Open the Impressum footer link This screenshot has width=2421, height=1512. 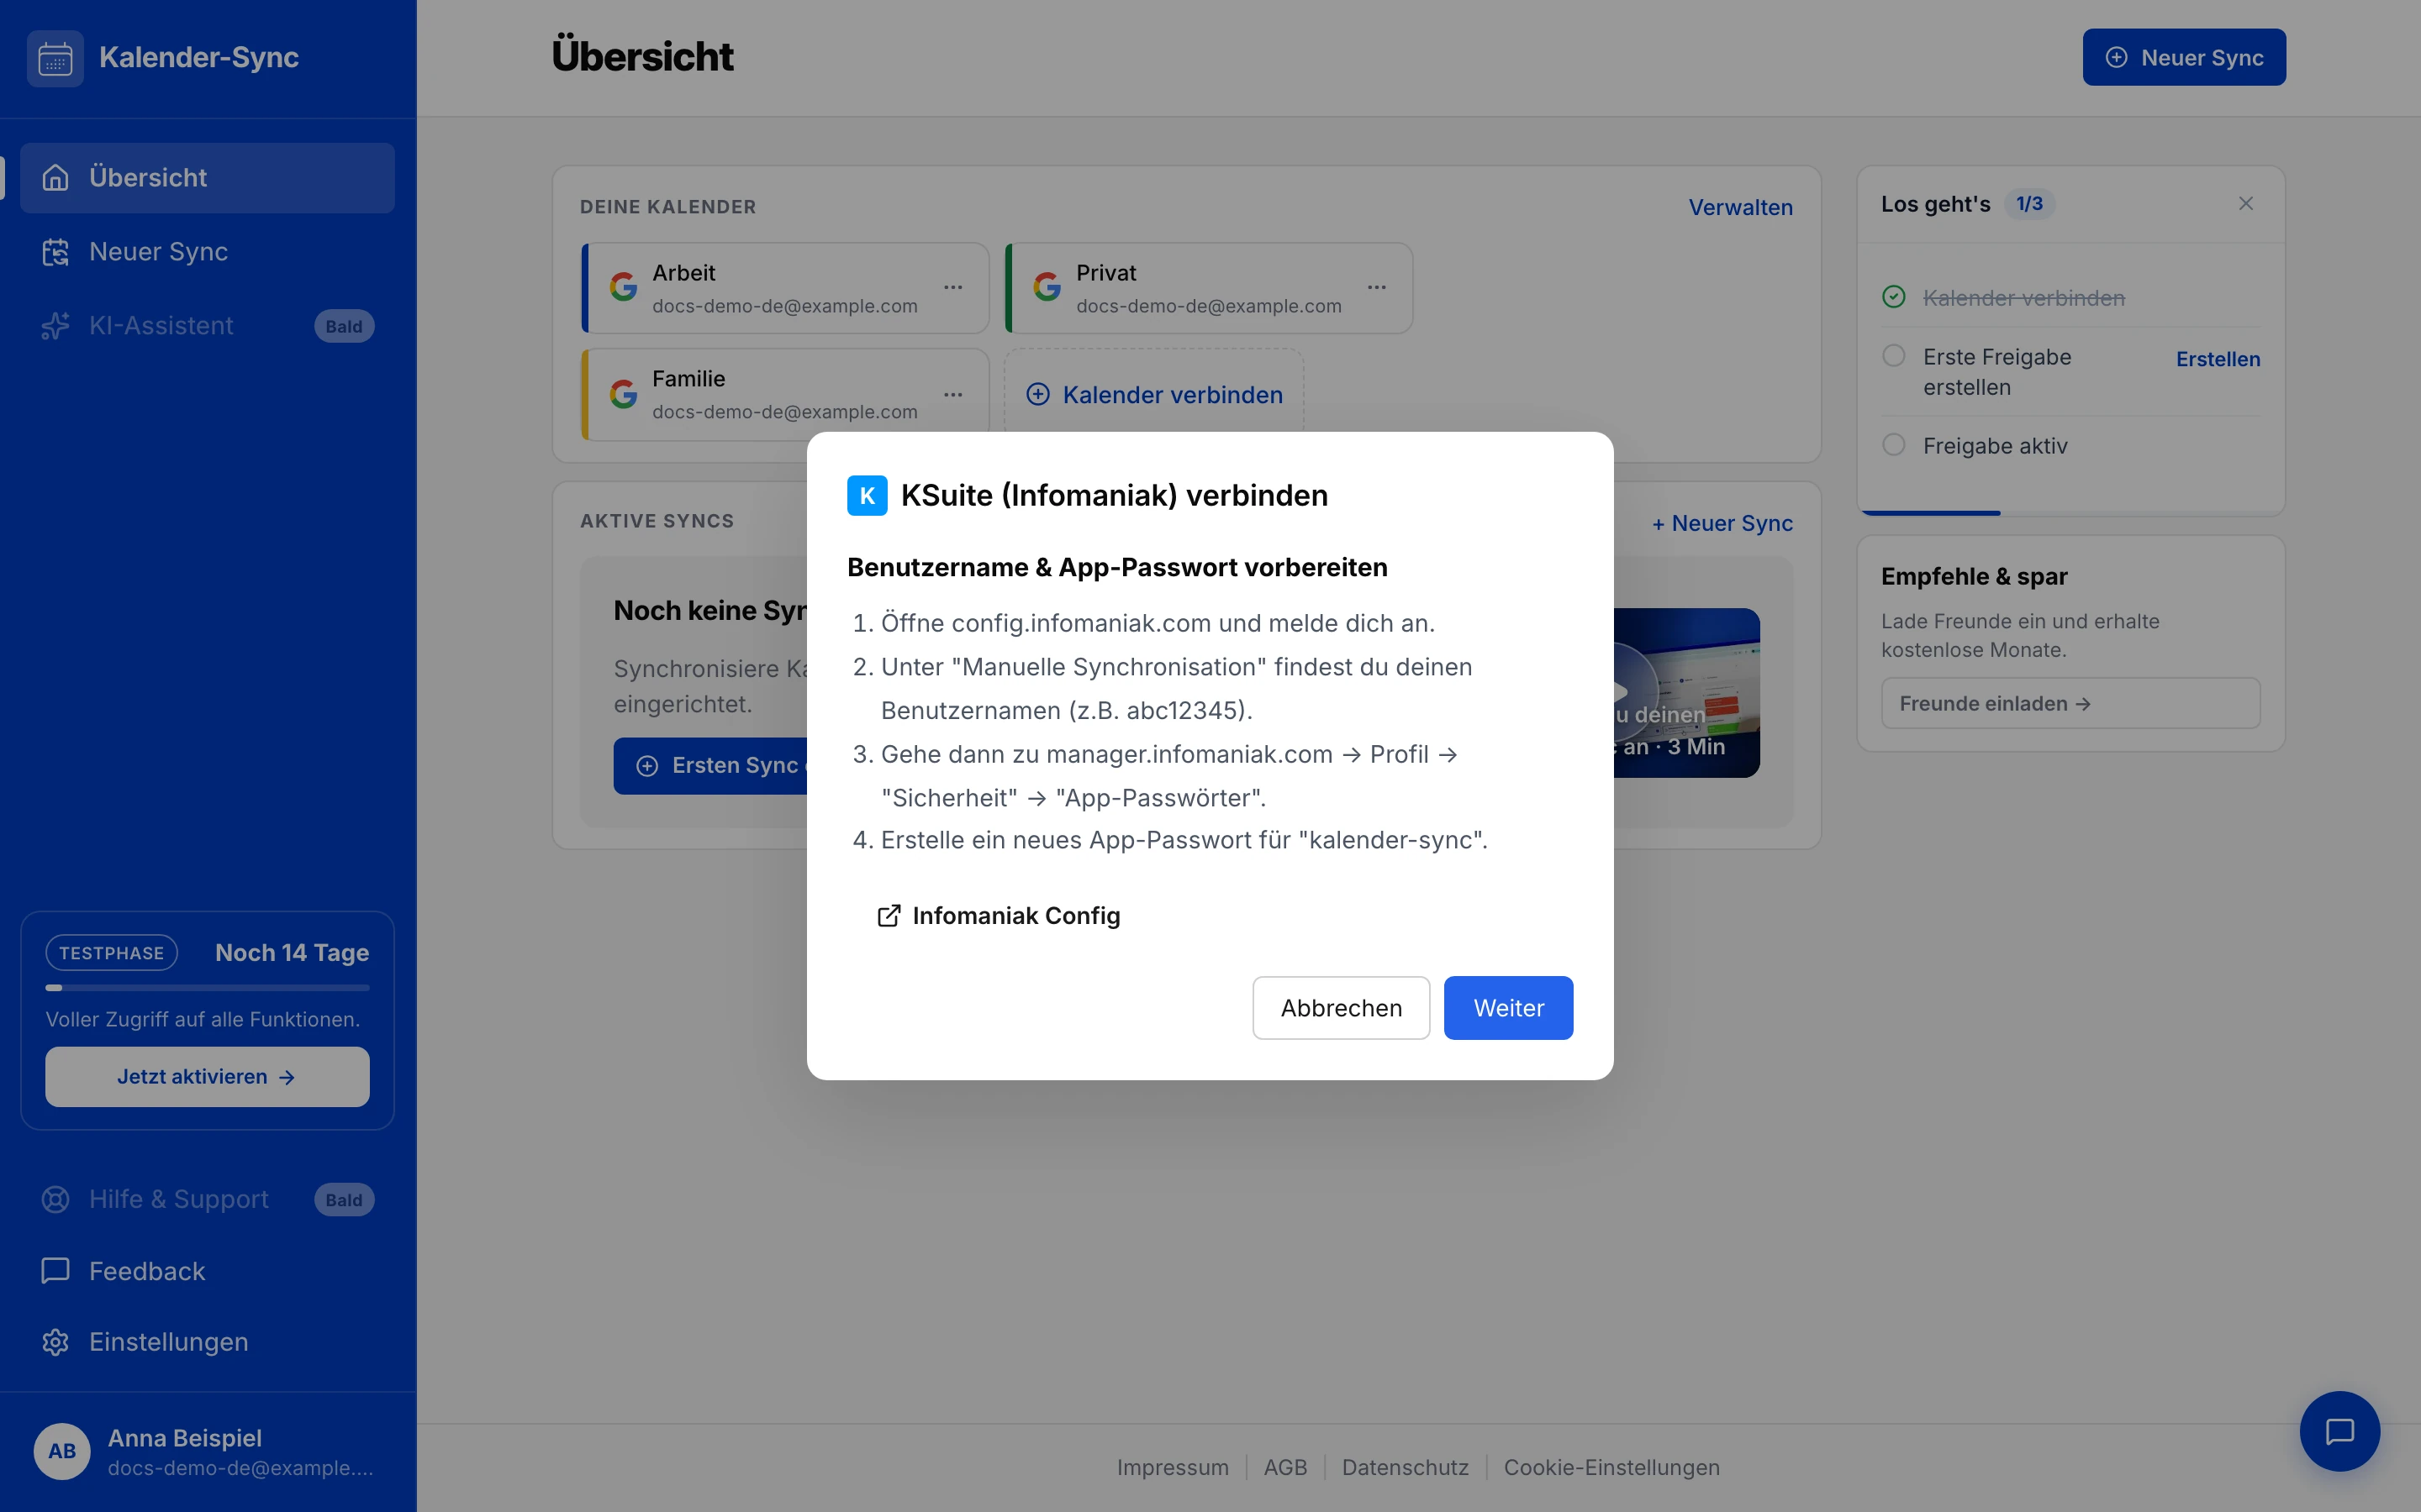tap(1173, 1467)
